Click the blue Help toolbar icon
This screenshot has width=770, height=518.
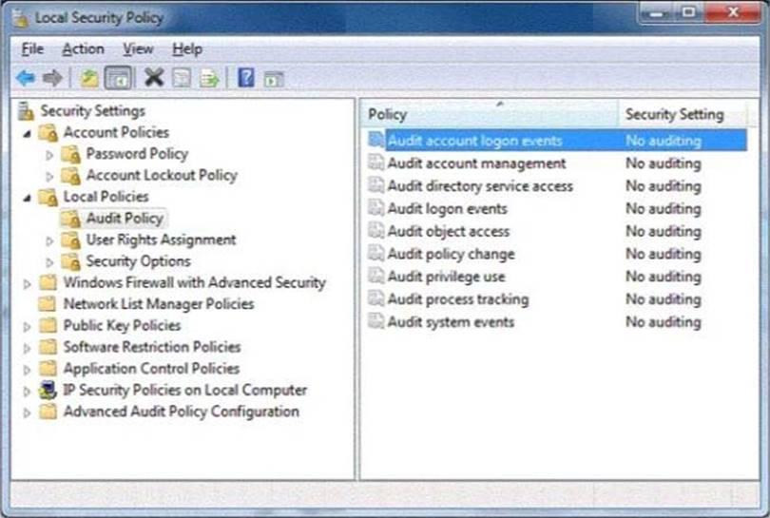(246, 78)
